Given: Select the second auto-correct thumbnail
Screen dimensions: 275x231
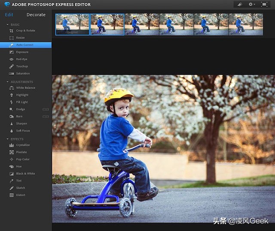Looking at the screenshot, I should tap(107, 24).
